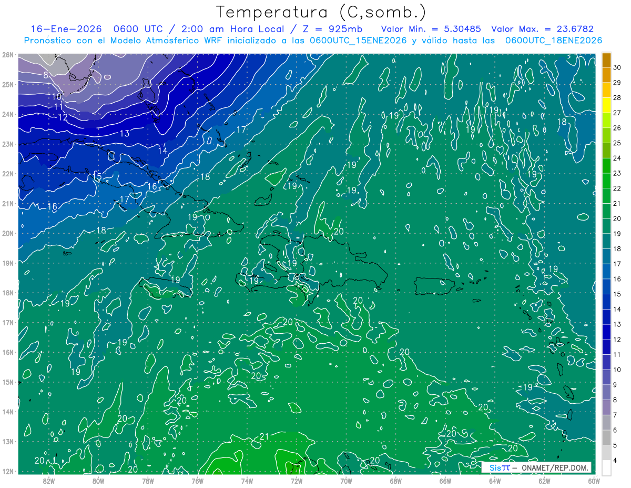The width and height of the screenshot is (631, 488).
Task: Click the SisPI ONAMET/REP.DOM. logo box
Action: point(536,467)
